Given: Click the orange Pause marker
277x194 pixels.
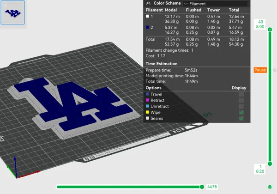Looking at the screenshot, I should [260, 70].
